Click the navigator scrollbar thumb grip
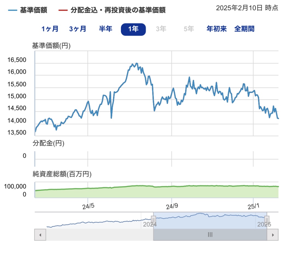The height and width of the screenshot is (253, 289). [210, 235]
